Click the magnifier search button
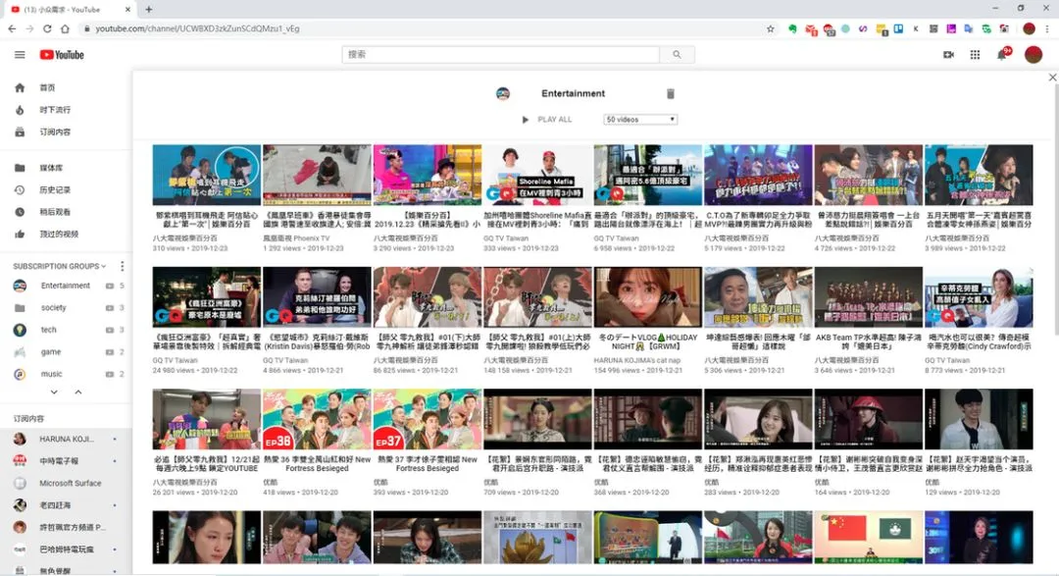This screenshot has width=1059, height=576. [x=677, y=55]
